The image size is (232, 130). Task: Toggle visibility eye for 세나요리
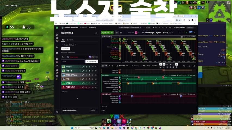coord(93,83)
